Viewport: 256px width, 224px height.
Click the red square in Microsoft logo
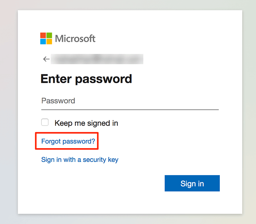click(x=43, y=35)
